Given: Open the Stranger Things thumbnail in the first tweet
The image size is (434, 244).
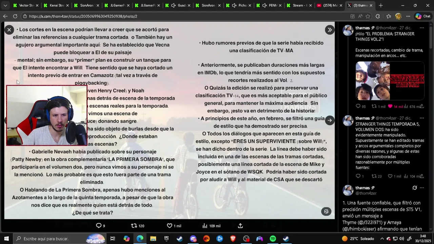Looking at the screenshot, I should [x=390, y=81].
